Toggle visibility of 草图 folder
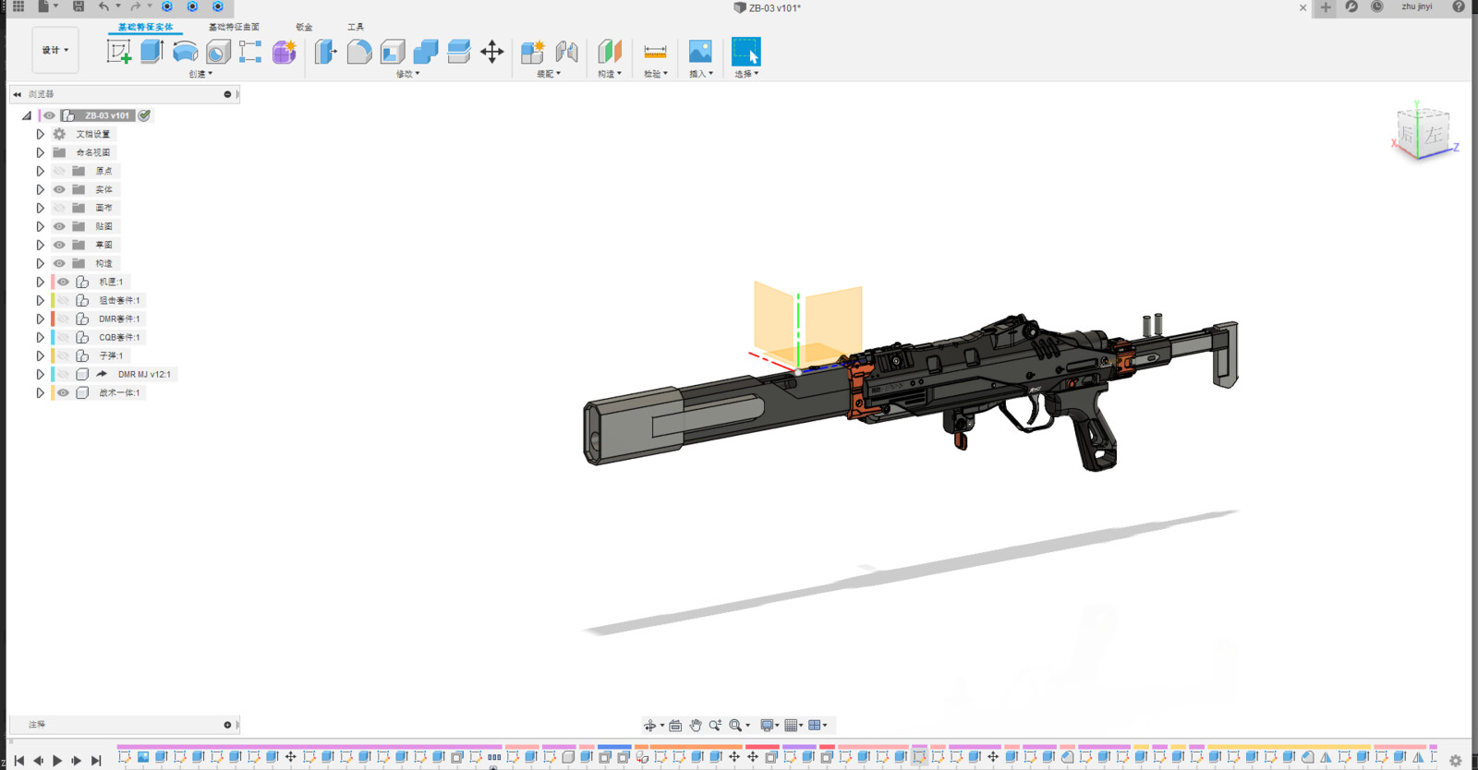 tap(59, 245)
